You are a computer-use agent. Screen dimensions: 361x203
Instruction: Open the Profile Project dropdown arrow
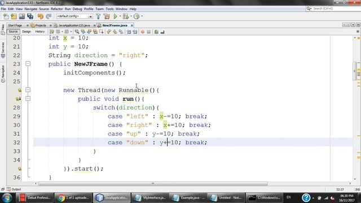tap(142, 16)
